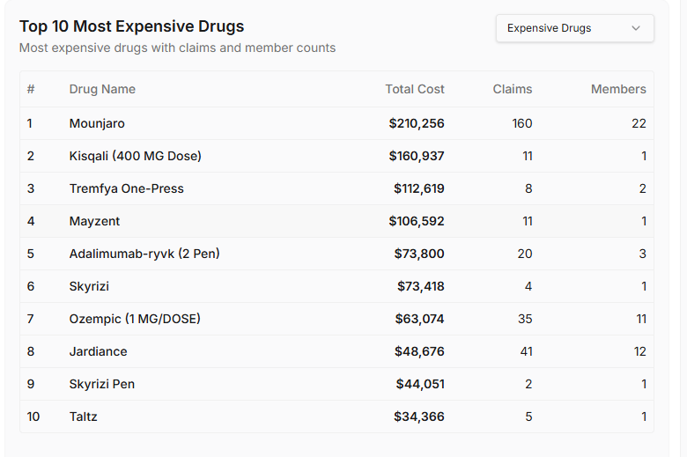687x457 pixels.
Task: Click the Total Cost column header
Action: click(x=415, y=89)
